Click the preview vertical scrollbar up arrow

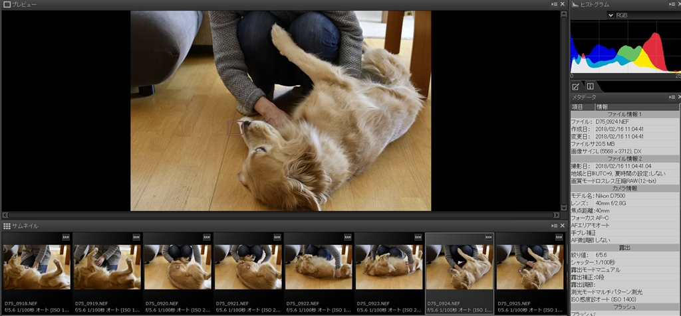[564, 14]
